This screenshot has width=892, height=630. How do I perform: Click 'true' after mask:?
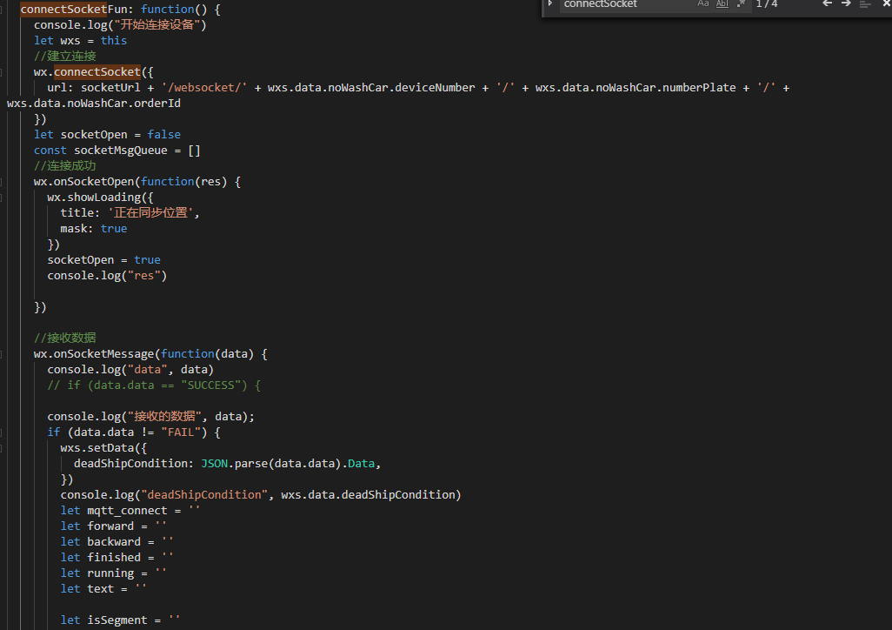tap(114, 228)
